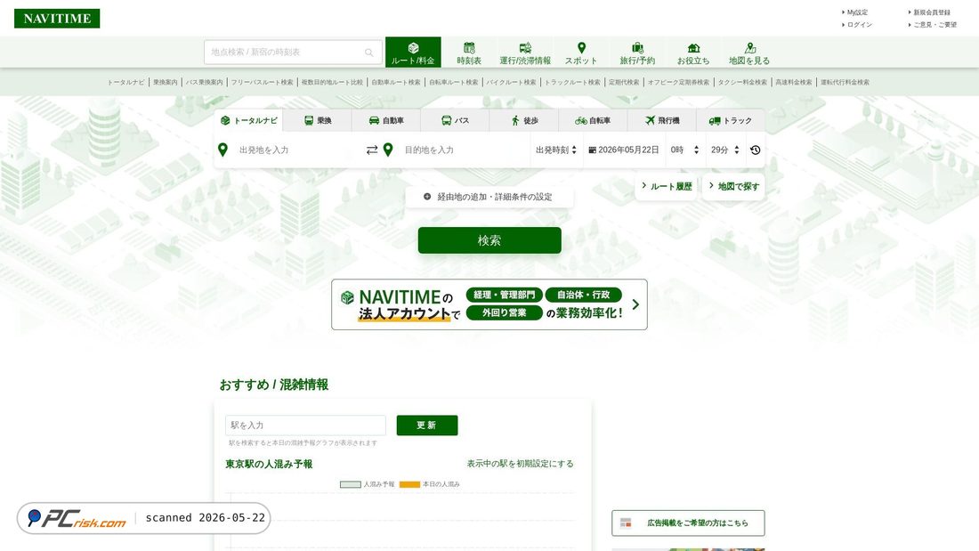
Task: Open トラックルート検索 link
Action: 572,83
